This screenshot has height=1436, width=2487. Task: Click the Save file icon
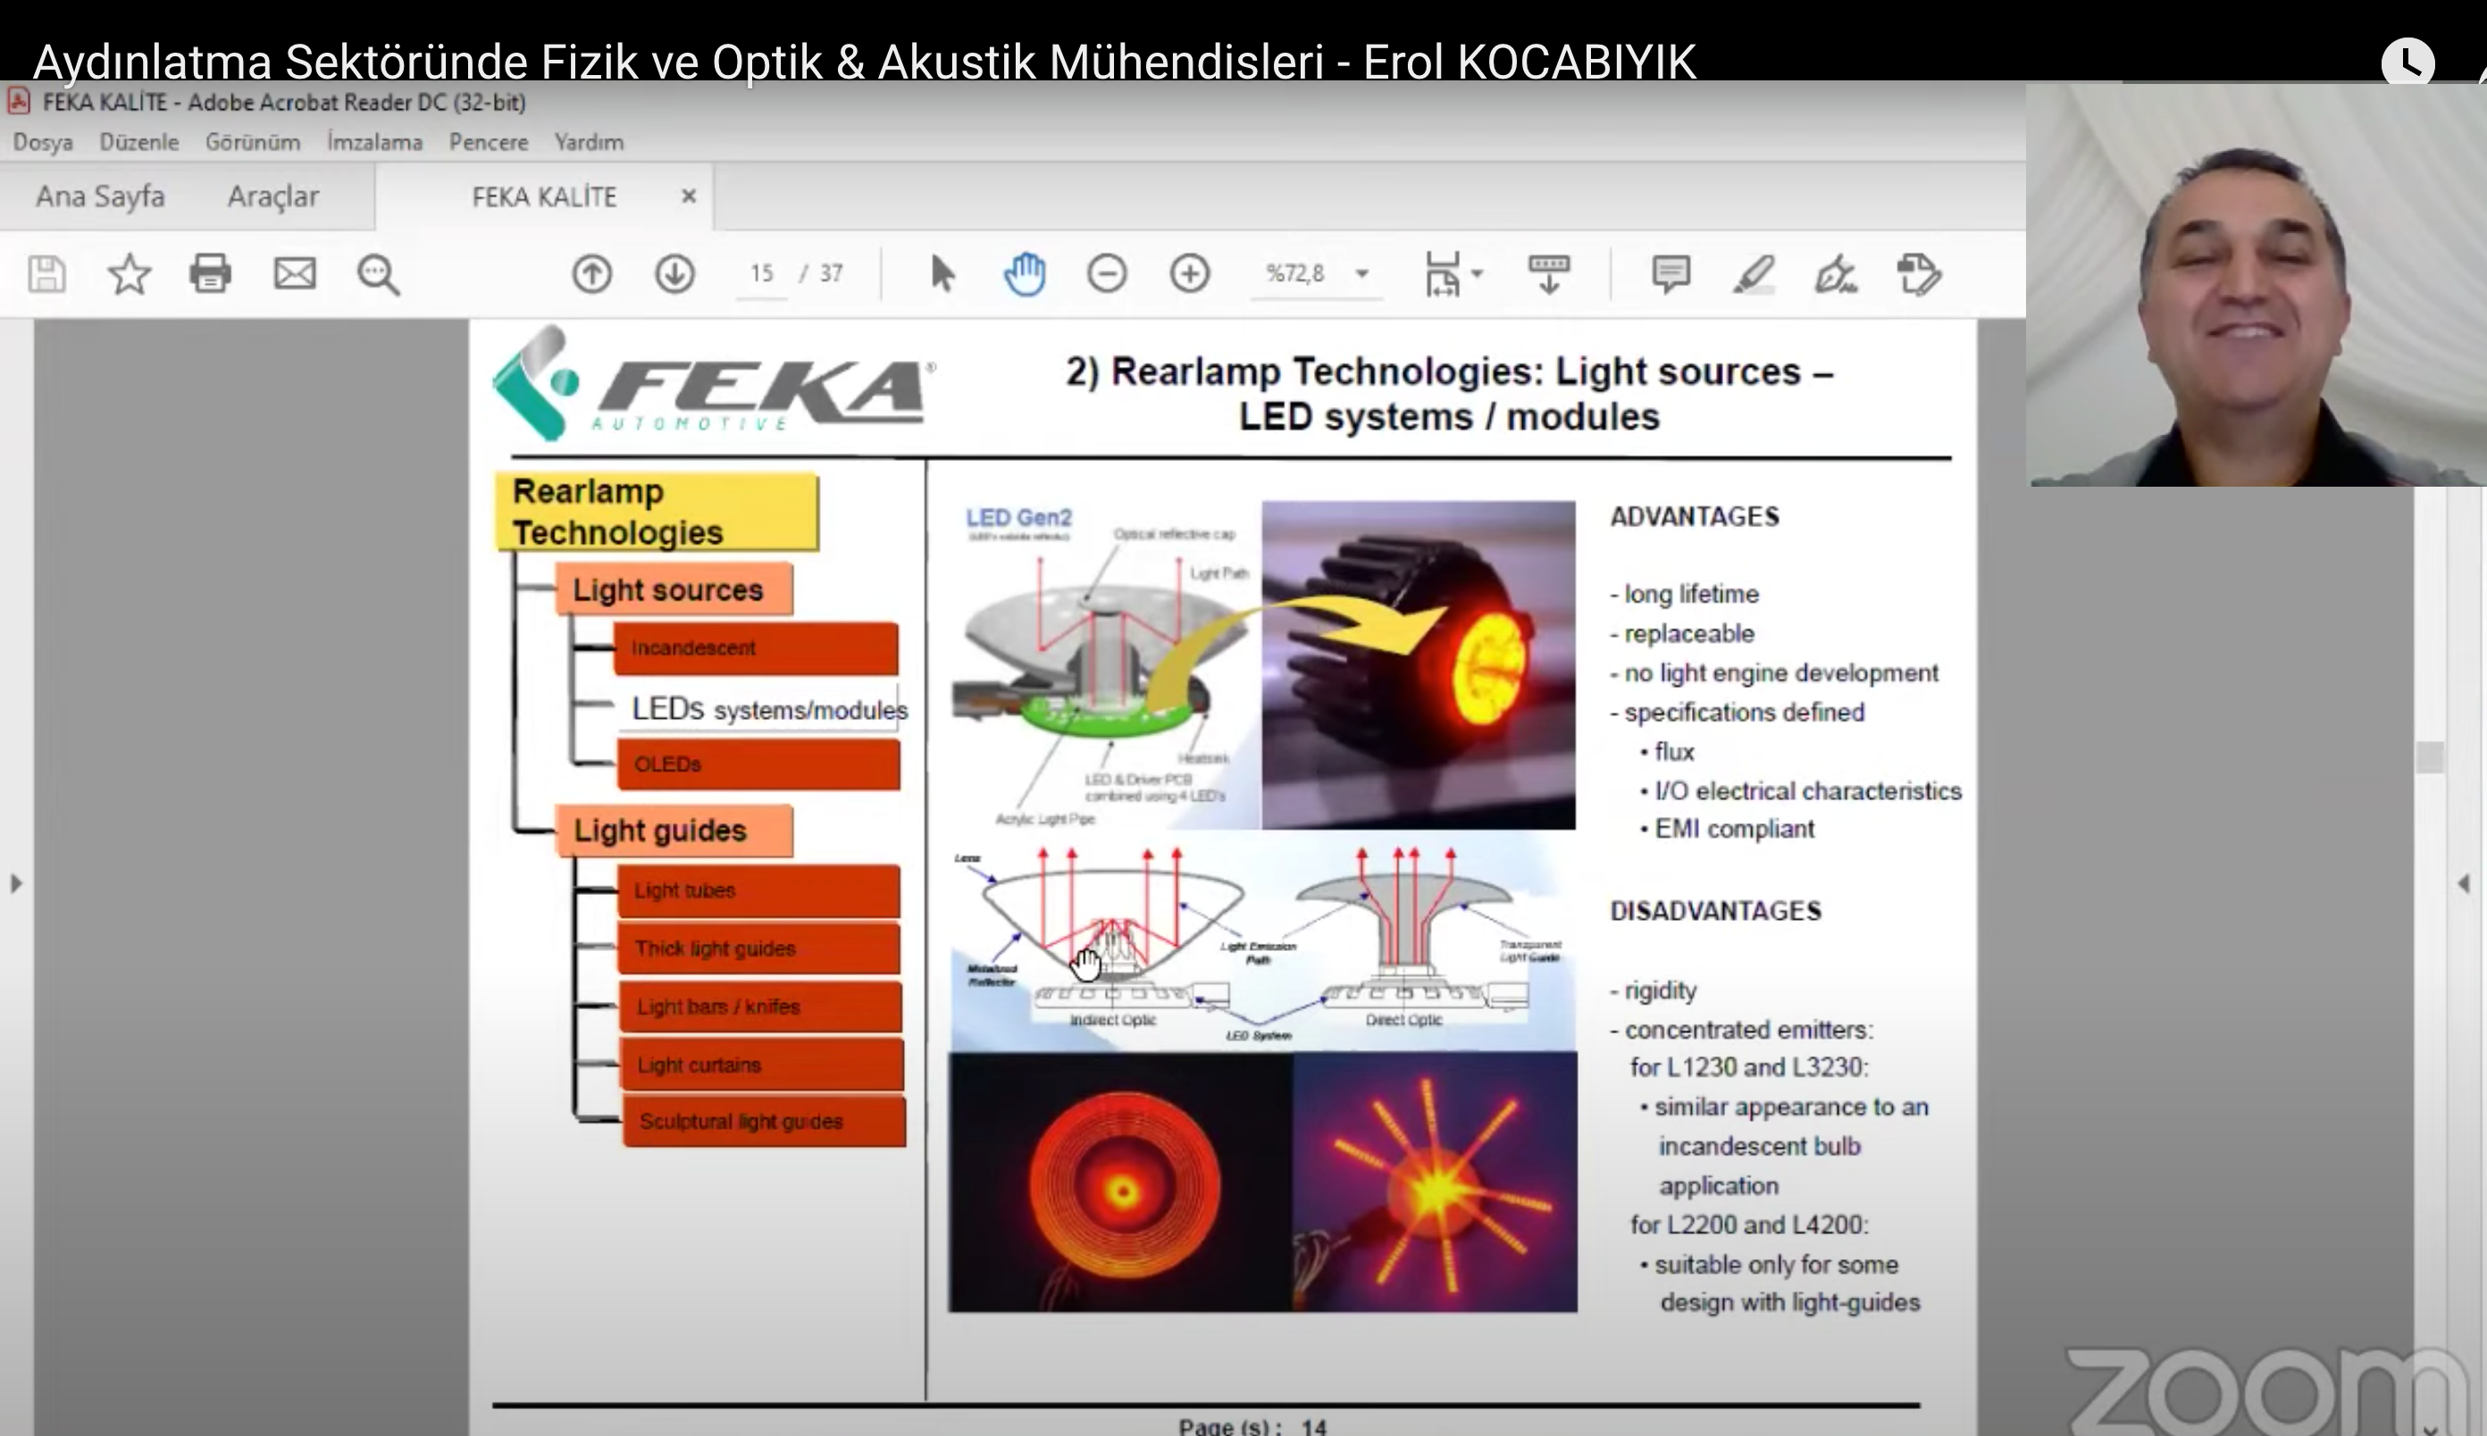click(x=46, y=274)
